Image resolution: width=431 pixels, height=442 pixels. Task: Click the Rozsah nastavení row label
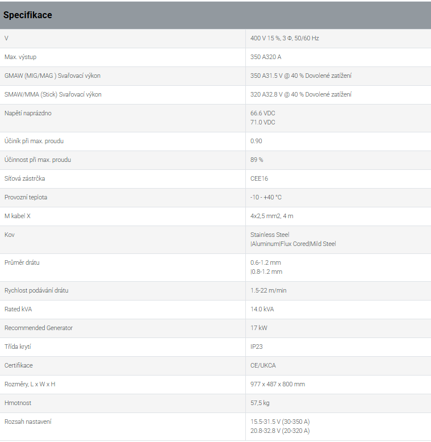28,422
